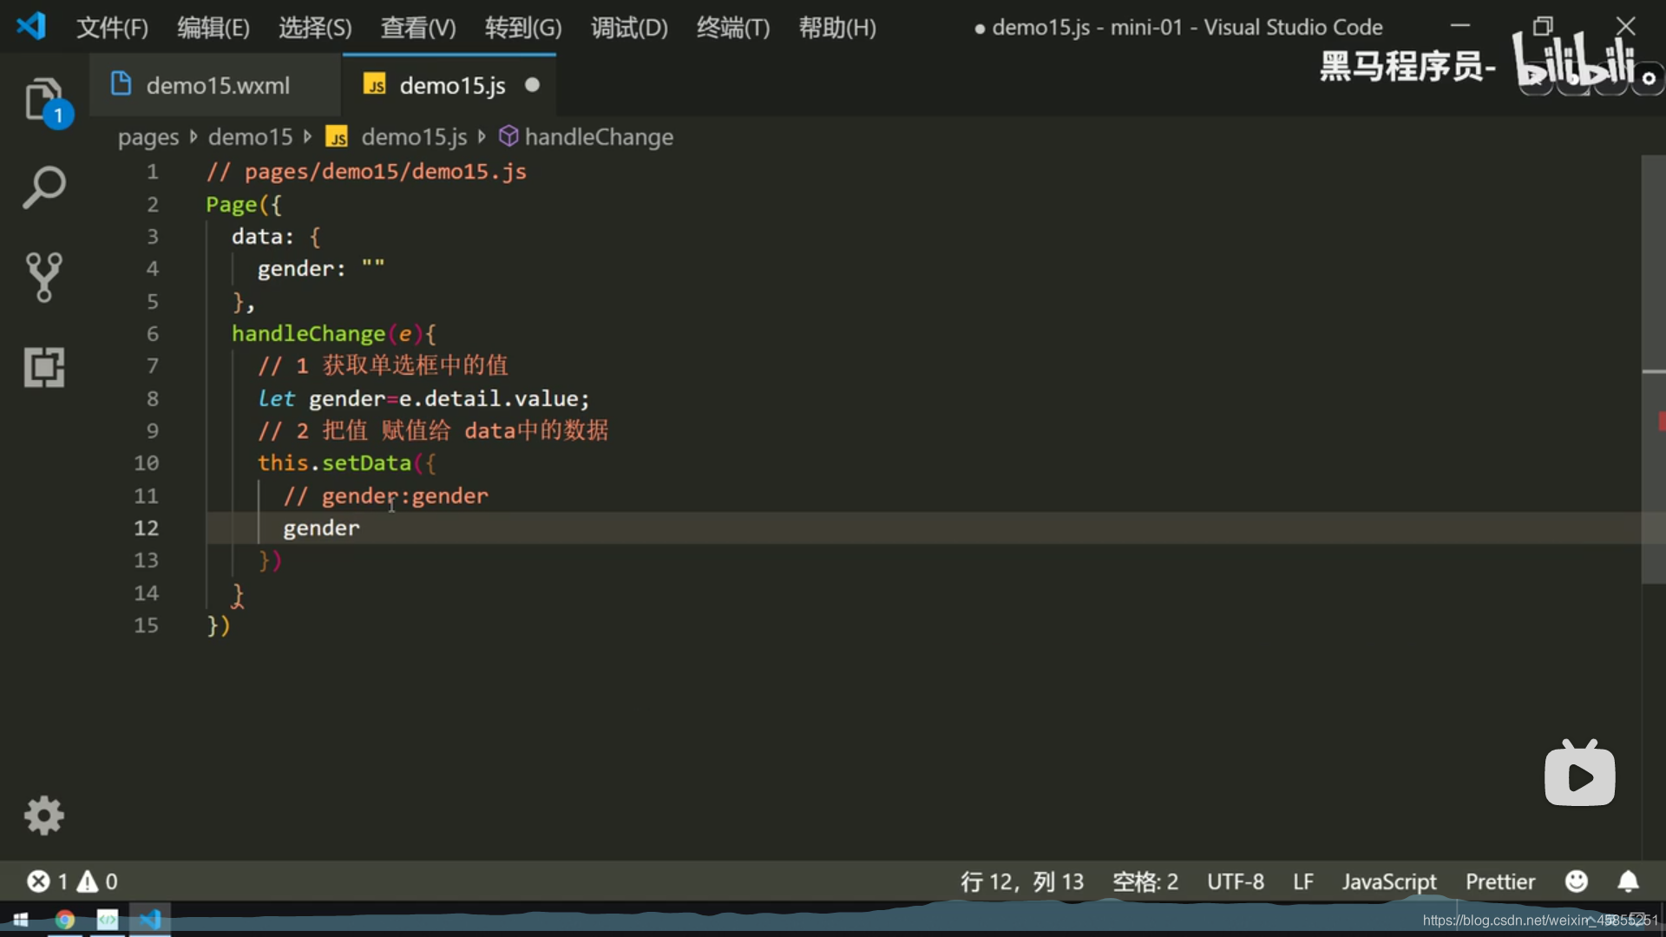Open the feedback smiley in status bar
This screenshot has width=1666, height=937.
tap(1577, 881)
